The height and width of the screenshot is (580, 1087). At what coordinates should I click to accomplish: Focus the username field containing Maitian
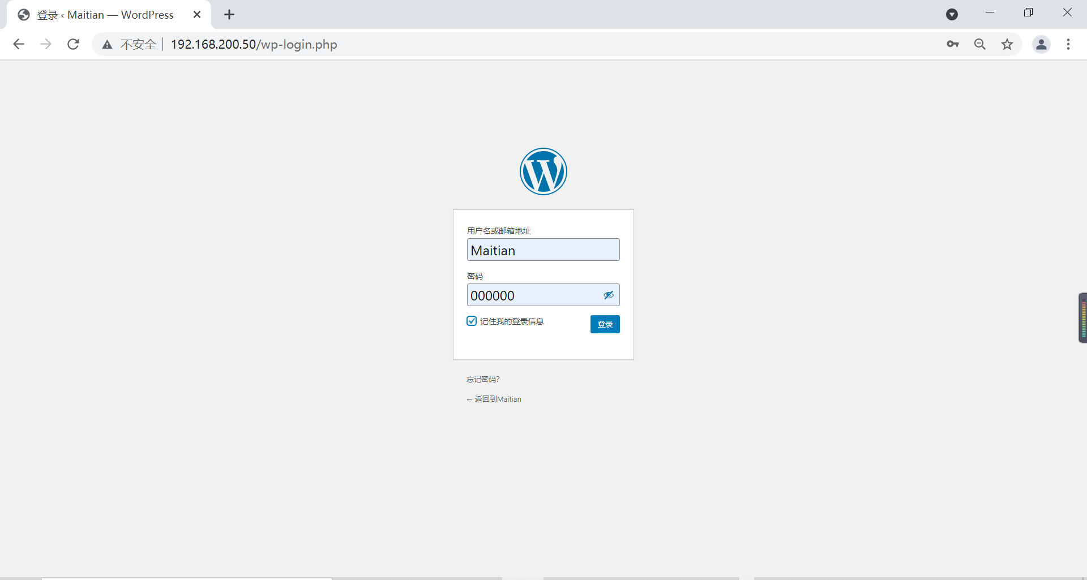[x=543, y=250]
